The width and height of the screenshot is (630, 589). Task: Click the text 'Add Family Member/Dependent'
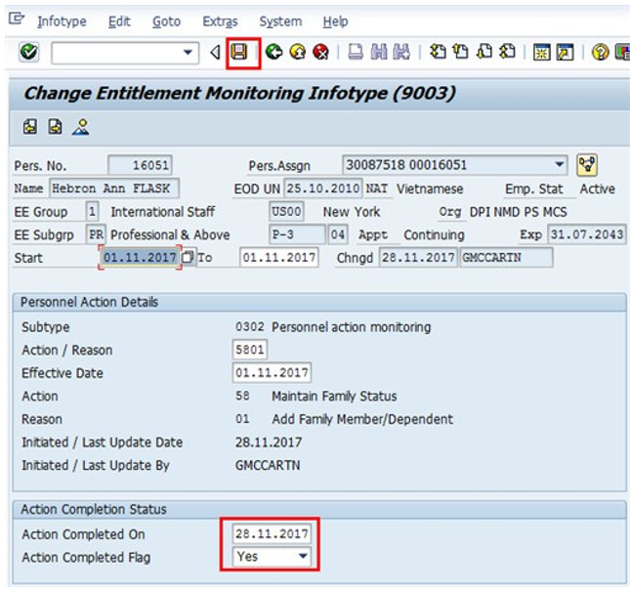click(x=362, y=419)
